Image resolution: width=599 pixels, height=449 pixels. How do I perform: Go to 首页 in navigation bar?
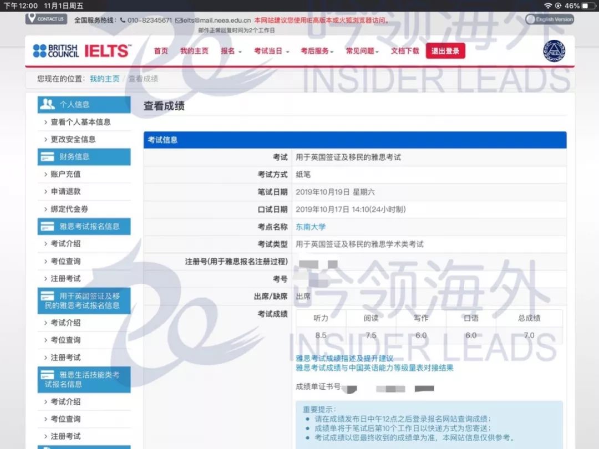pyautogui.click(x=161, y=51)
